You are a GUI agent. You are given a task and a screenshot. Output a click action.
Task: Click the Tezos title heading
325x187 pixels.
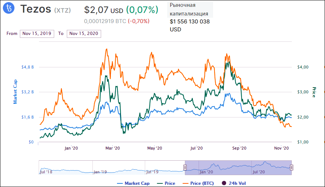tap(35, 9)
